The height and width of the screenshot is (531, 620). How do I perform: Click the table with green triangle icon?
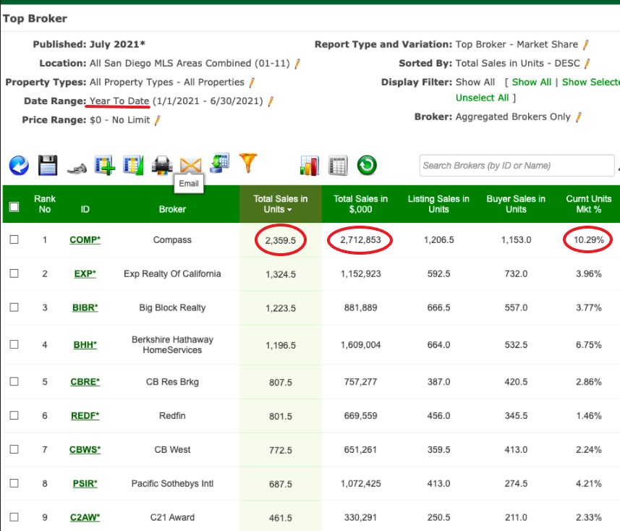(x=133, y=165)
